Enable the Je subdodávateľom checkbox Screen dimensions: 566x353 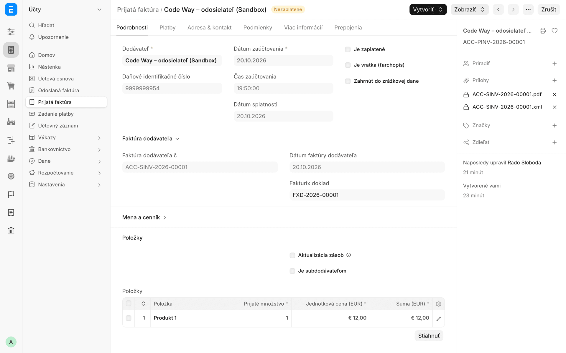(292, 271)
